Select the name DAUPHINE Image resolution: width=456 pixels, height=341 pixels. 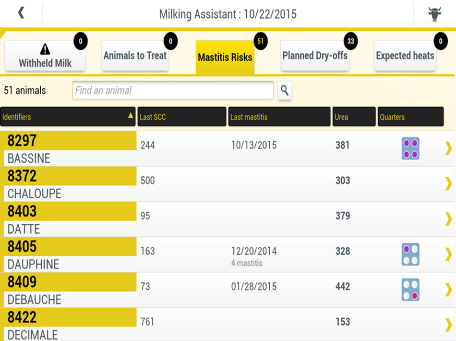[x=33, y=264]
